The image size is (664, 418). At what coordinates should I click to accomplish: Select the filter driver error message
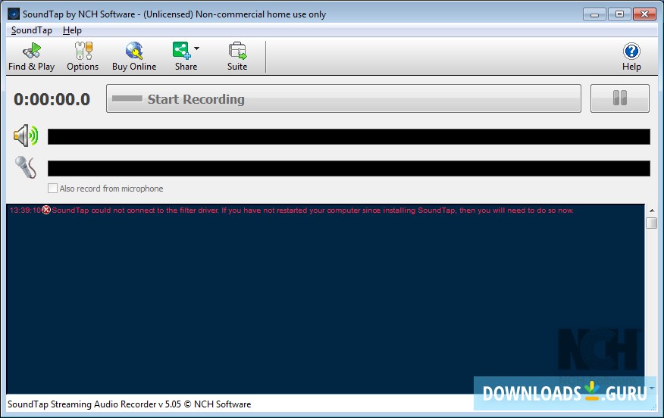312,211
